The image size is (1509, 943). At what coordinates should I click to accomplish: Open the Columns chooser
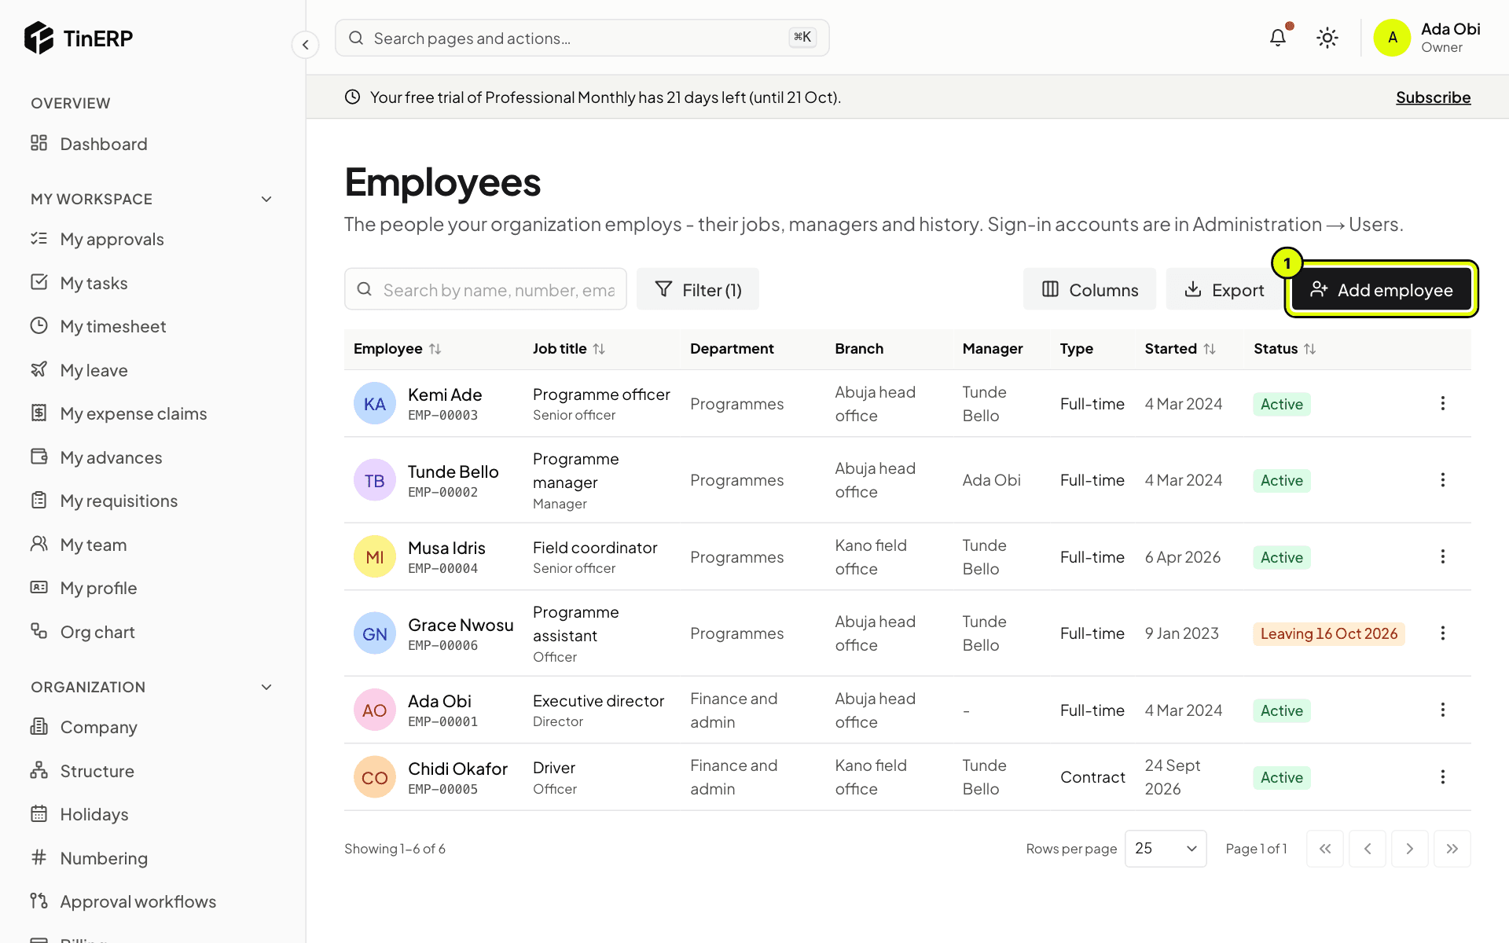click(x=1089, y=289)
